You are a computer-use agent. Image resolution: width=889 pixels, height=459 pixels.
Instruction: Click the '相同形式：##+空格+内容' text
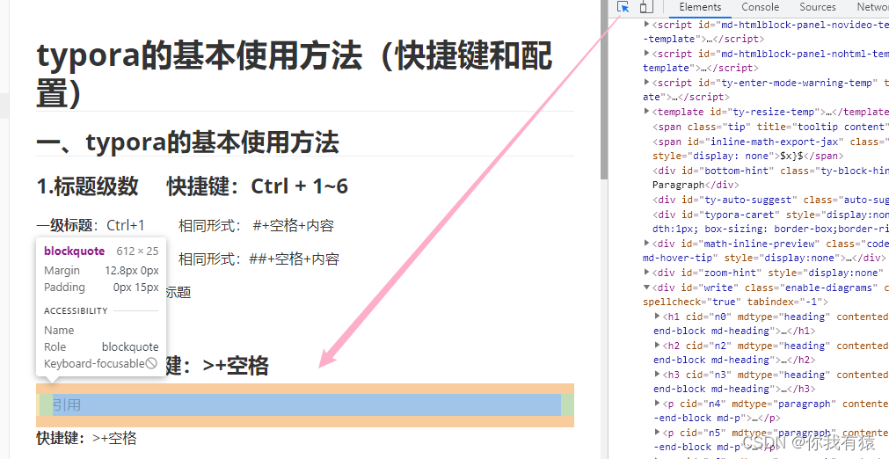259,259
